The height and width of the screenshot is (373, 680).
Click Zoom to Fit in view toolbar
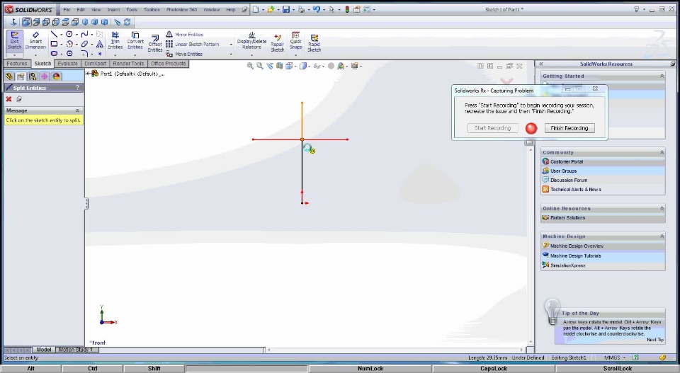click(x=250, y=66)
